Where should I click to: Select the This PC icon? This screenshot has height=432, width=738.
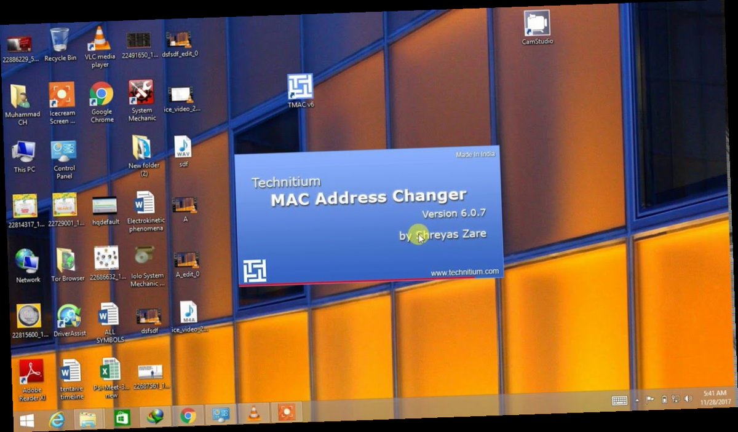coord(24,157)
